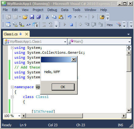Screen dimensions: 134x129
Task: Collapse the using directives region
Action: [x=12, y=48]
